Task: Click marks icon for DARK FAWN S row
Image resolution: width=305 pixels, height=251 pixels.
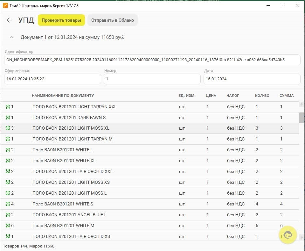Action: 8,118
